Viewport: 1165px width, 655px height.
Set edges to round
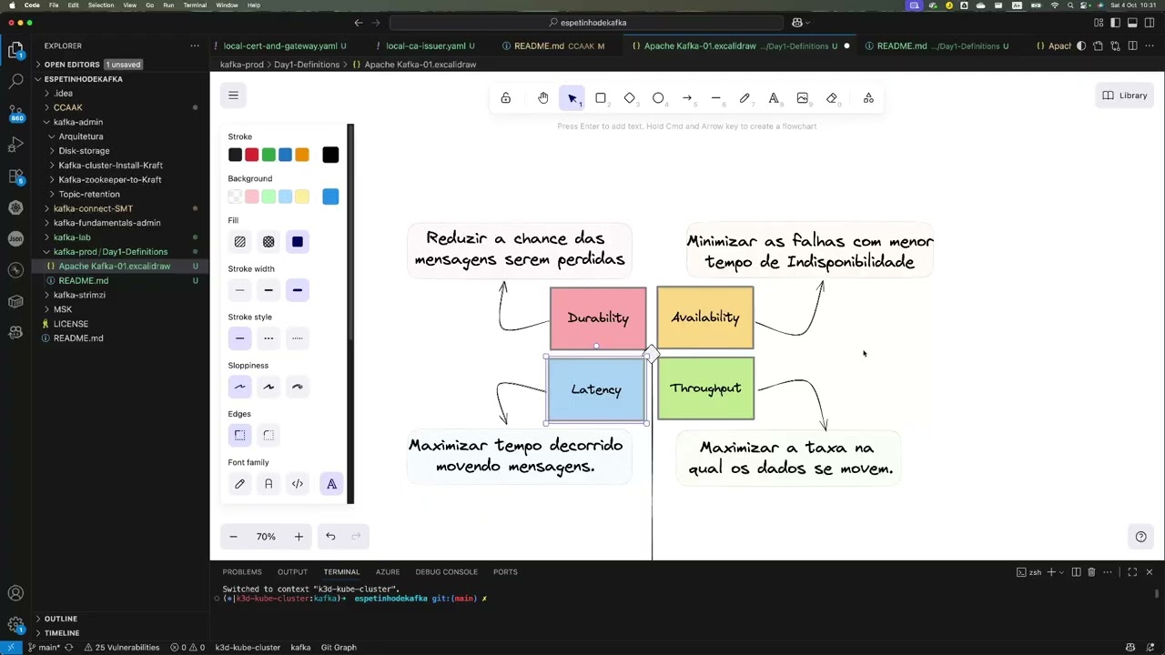click(x=268, y=436)
